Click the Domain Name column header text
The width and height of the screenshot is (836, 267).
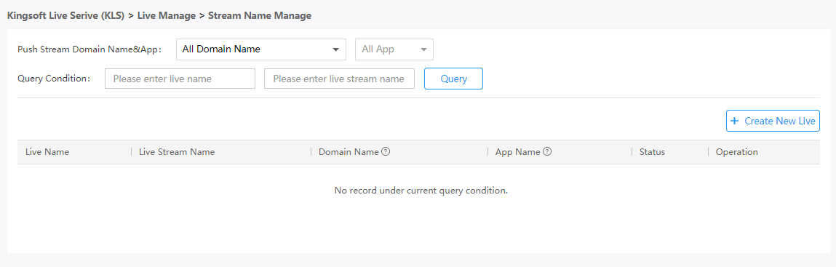[x=349, y=152]
